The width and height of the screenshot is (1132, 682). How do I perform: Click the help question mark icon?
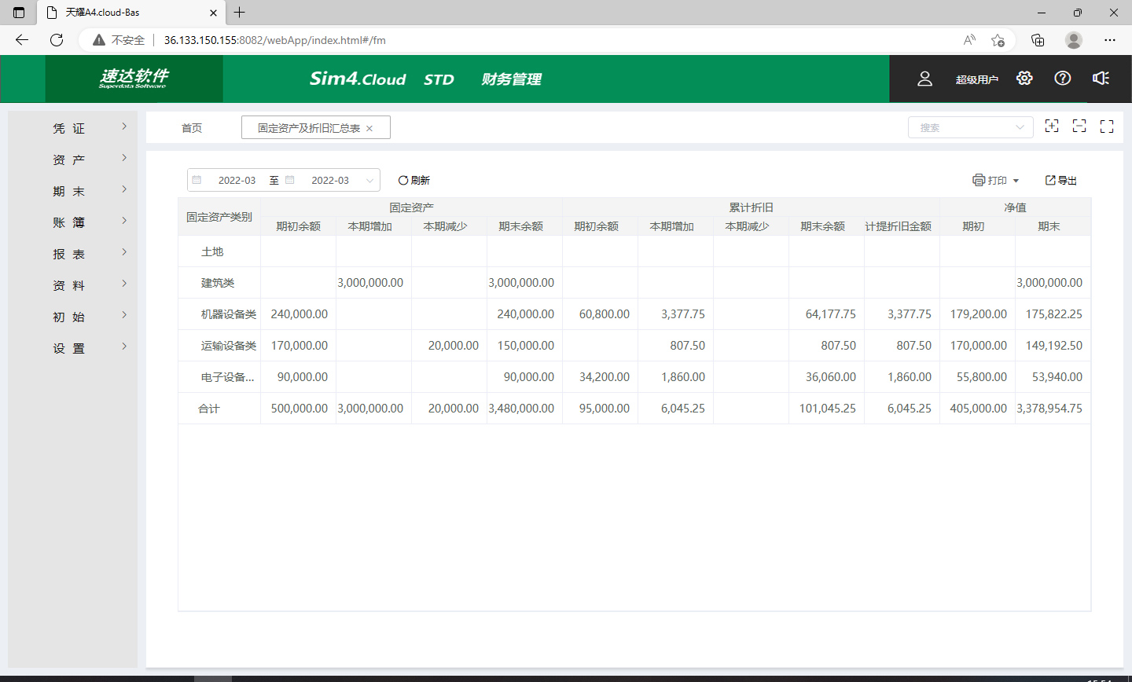[x=1063, y=79]
